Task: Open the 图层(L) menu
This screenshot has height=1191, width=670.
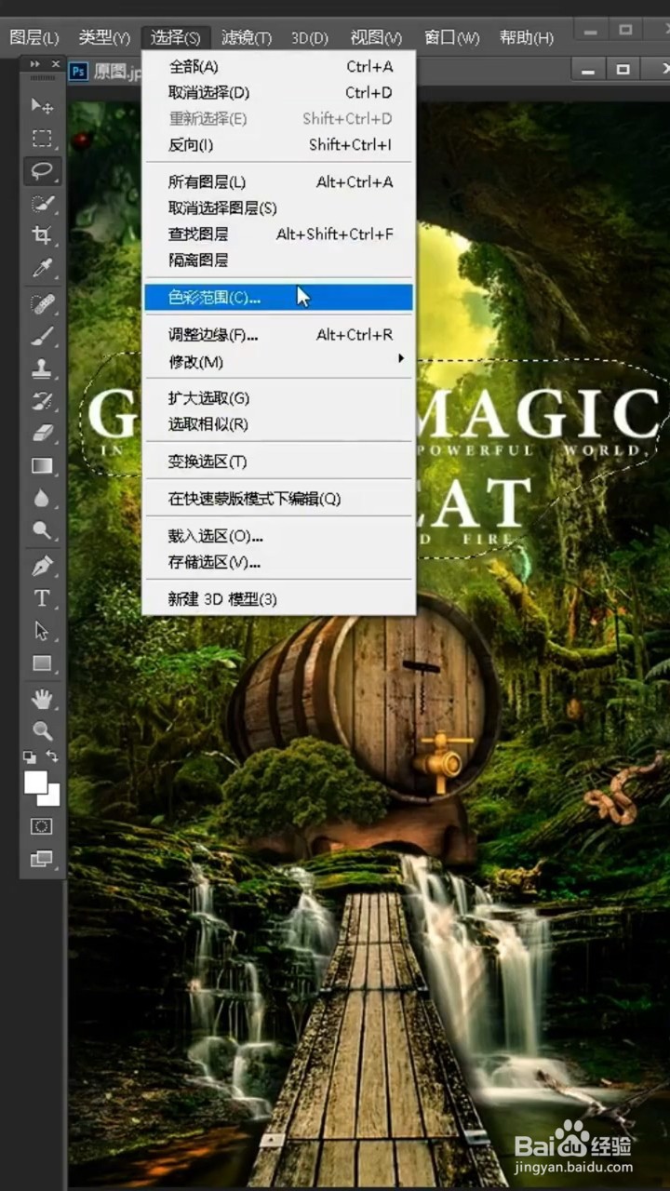Action: [x=33, y=37]
